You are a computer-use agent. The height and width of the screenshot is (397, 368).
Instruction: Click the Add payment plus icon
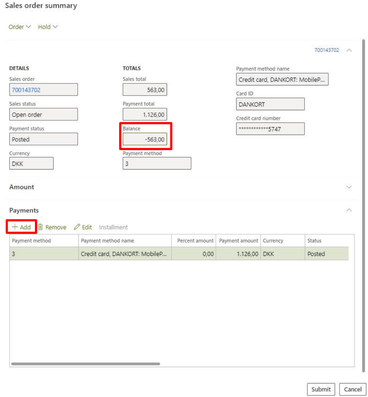tap(15, 227)
